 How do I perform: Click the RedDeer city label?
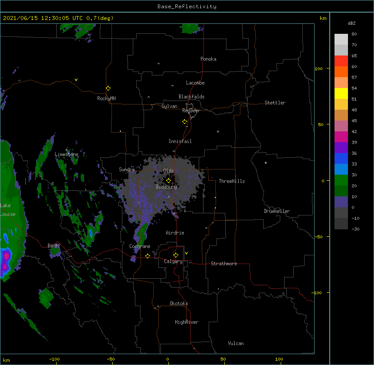[191, 111]
